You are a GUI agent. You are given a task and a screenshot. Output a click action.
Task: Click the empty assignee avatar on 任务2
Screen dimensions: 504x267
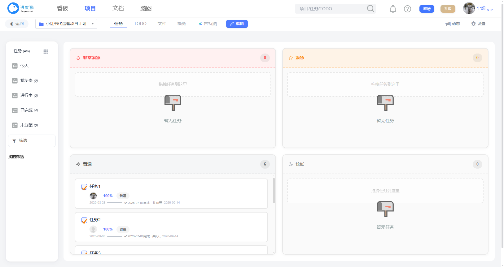(x=93, y=229)
